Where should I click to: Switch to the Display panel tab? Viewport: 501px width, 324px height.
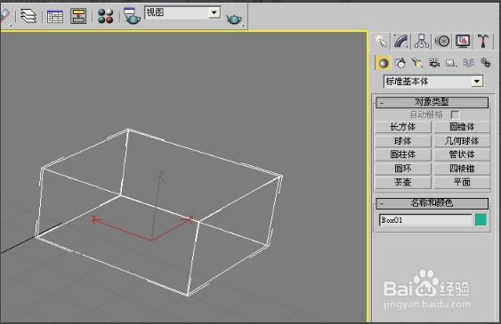(x=463, y=41)
